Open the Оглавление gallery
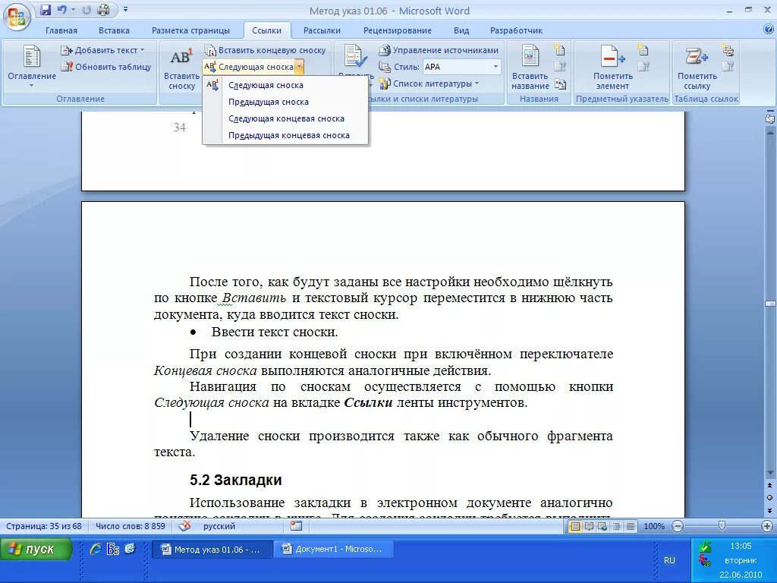Viewport: 777px width, 583px height. (x=30, y=68)
